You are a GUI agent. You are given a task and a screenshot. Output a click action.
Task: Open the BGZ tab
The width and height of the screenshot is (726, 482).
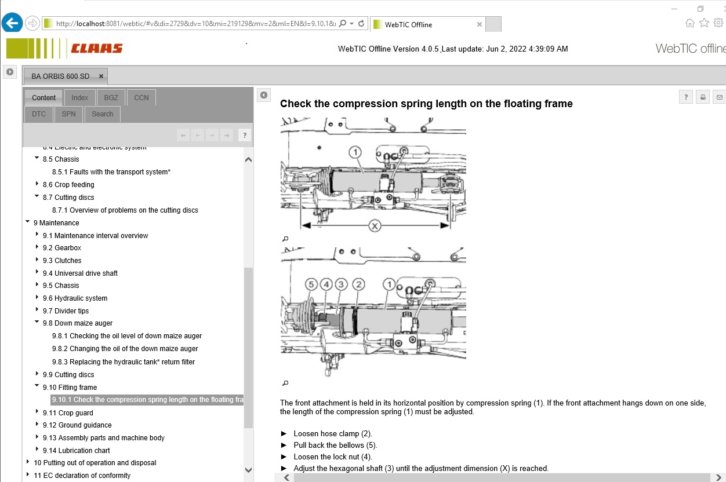point(111,97)
